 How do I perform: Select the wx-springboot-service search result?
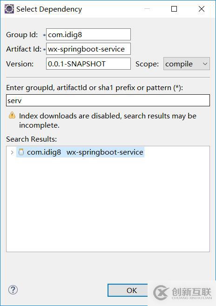80,152
